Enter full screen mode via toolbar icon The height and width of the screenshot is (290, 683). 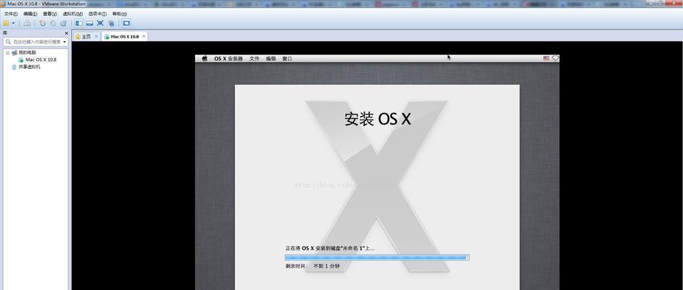pyautogui.click(x=100, y=23)
